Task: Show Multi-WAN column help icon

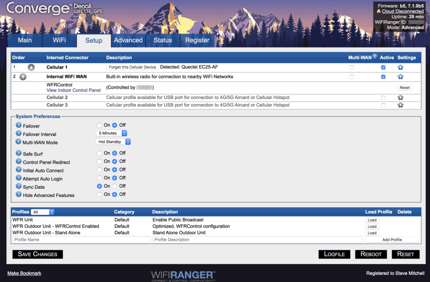Action: click(375, 56)
